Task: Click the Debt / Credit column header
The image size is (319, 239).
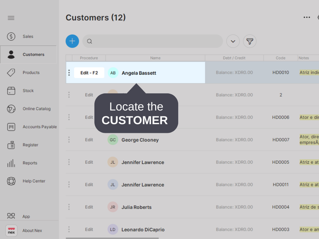Action: pos(234,58)
